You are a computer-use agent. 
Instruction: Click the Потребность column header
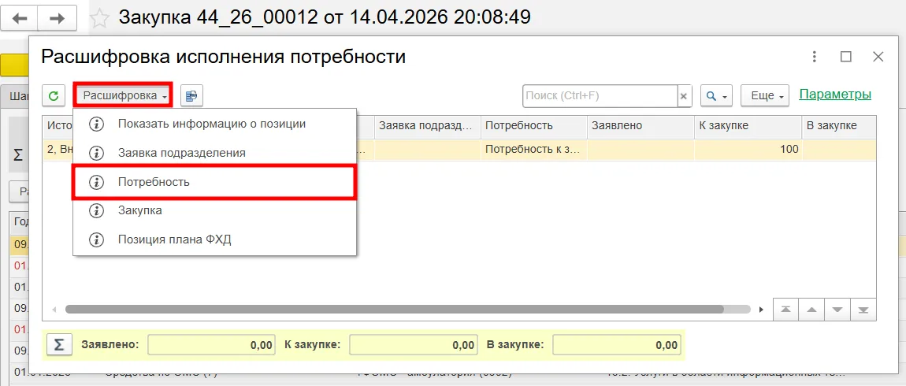coord(534,125)
